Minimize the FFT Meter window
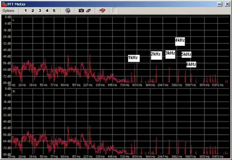The width and height of the screenshot is (232, 160). point(220,4)
